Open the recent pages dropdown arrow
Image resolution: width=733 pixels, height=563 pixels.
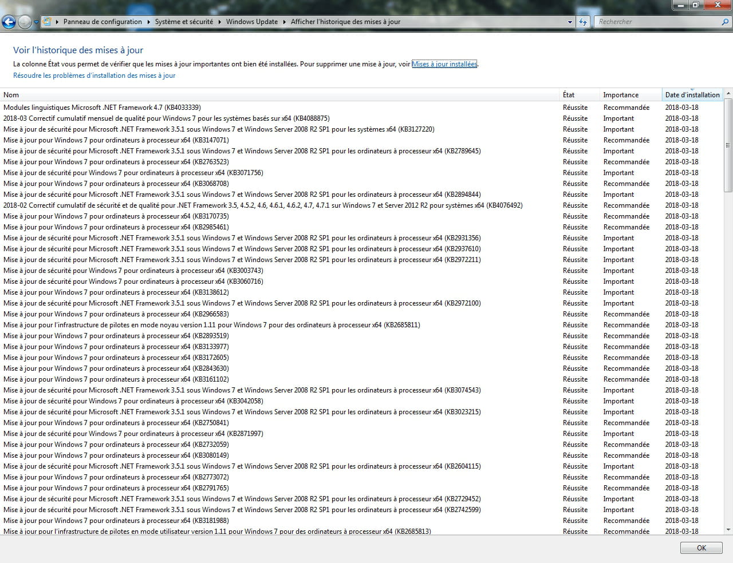(36, 22)
